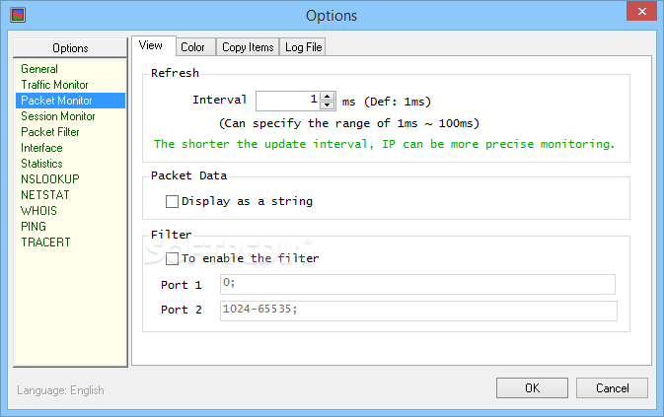664x417 pixels.
Task: Switch to the Color tab
Action: click(192, 46)
